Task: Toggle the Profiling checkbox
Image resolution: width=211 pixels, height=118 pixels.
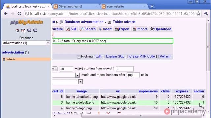Action: click(79, 57)
